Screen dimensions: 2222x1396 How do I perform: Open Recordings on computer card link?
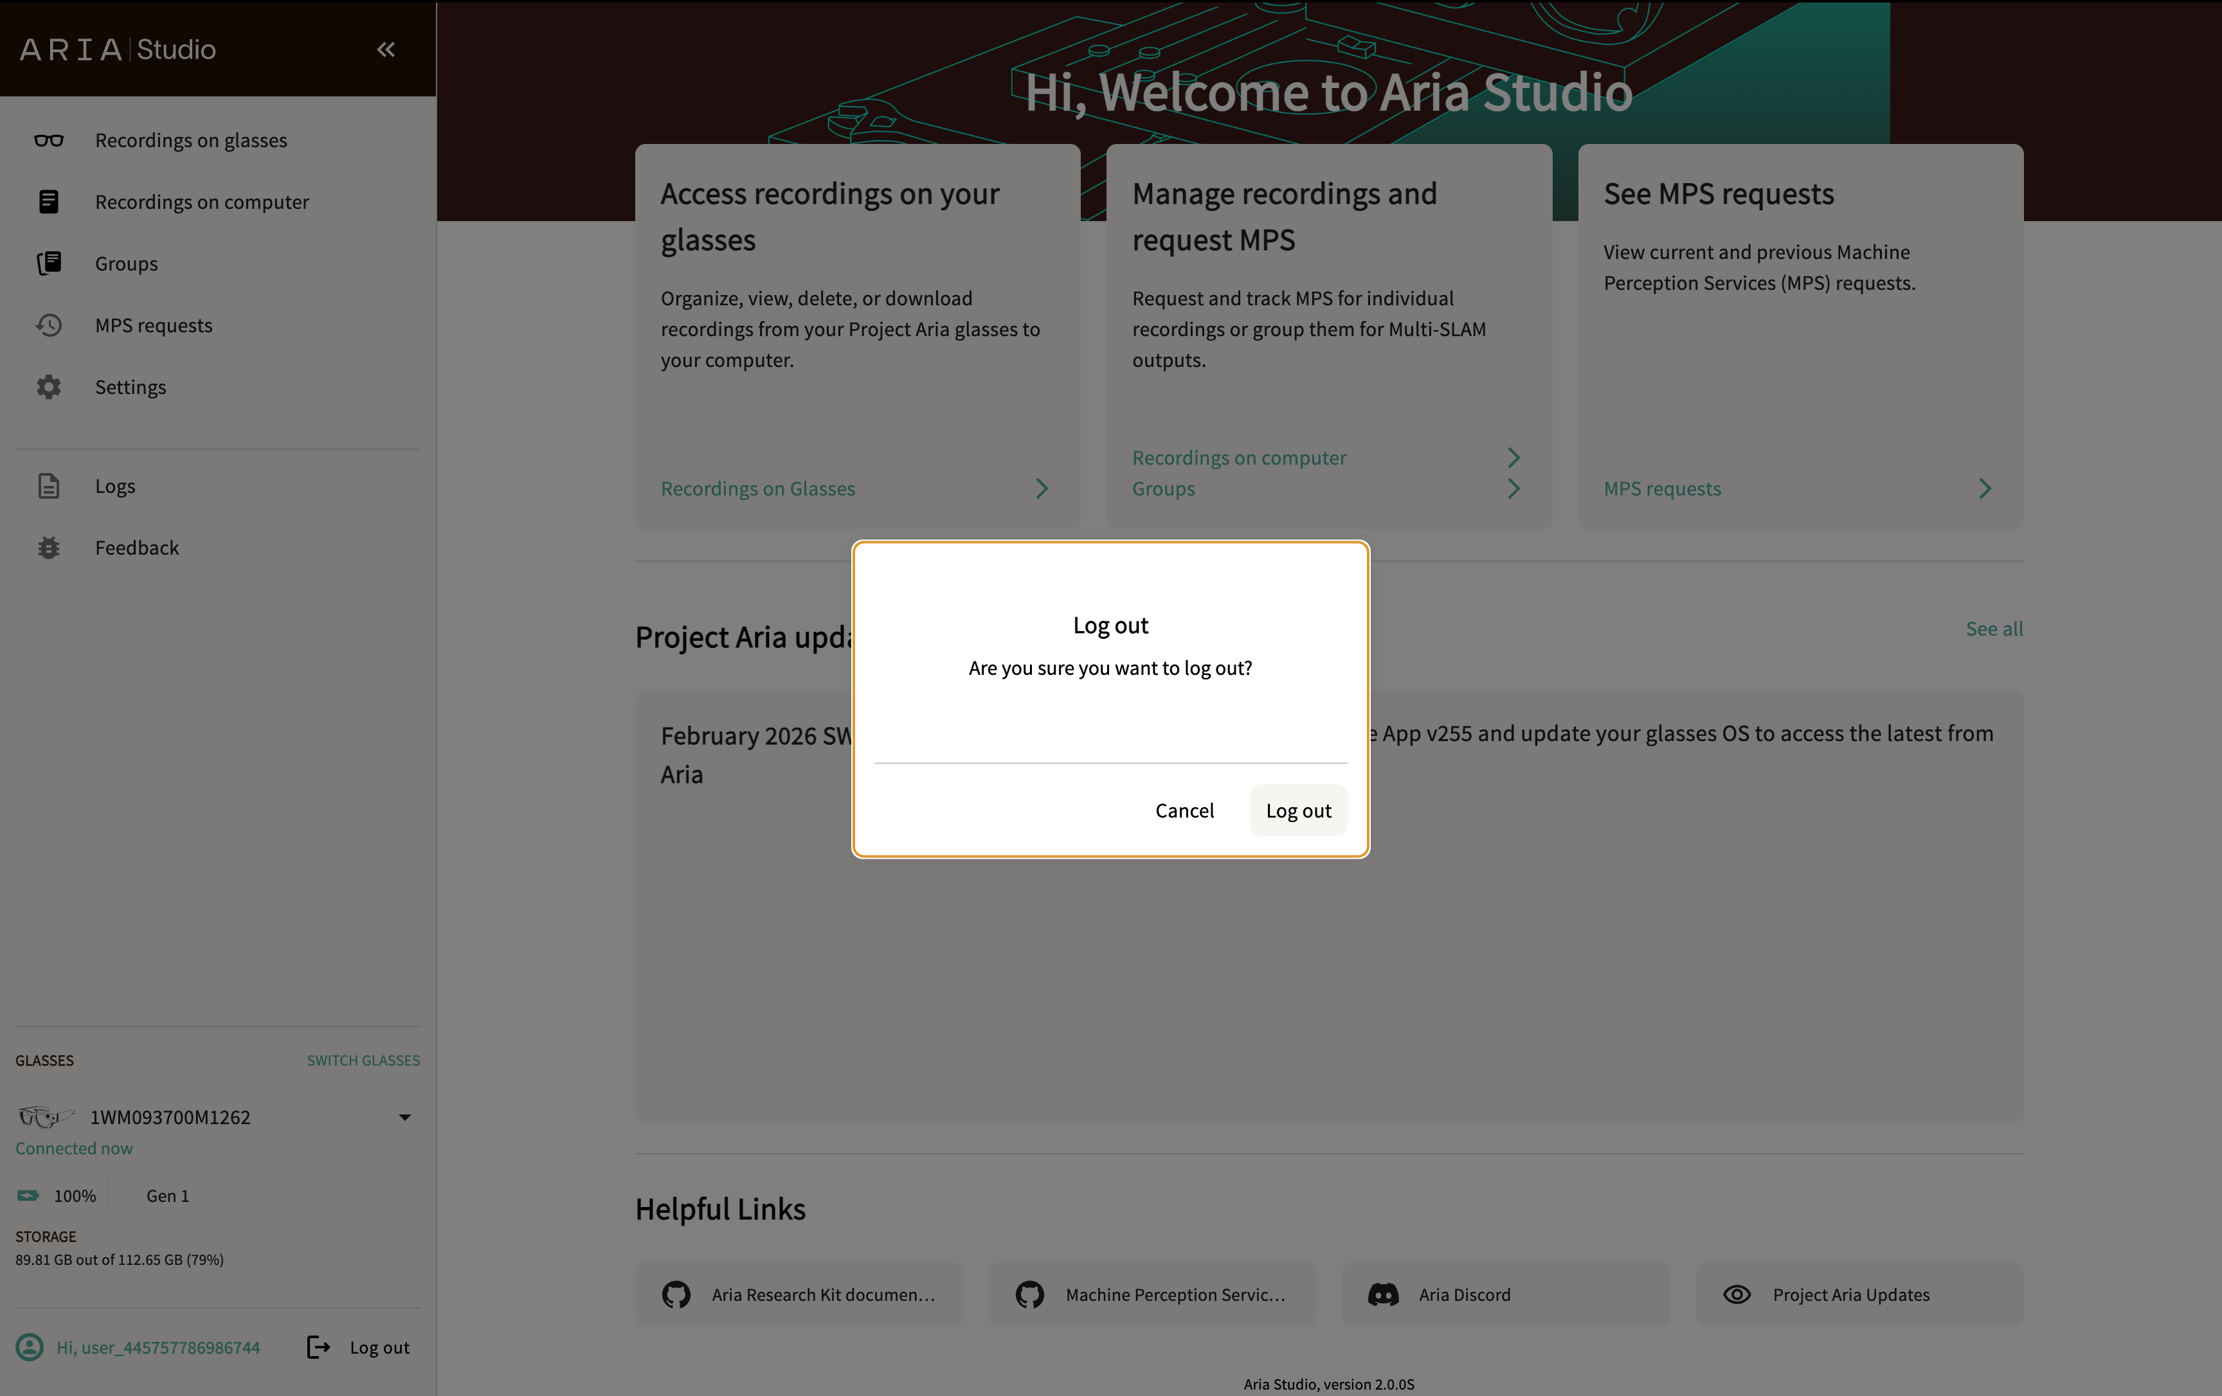[x=1239, y=458]
